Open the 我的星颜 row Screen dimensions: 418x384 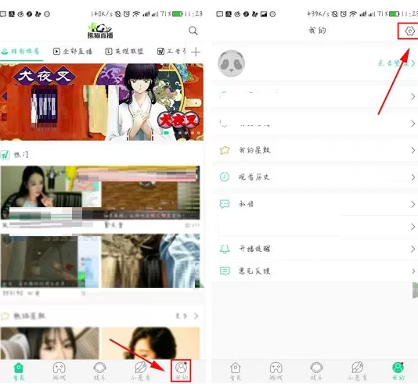tap(315, 150)
